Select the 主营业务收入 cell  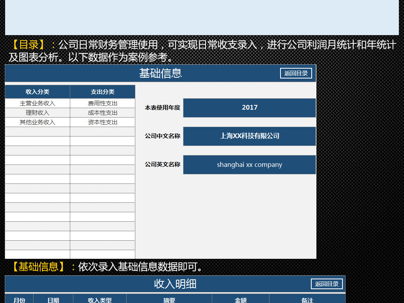coord(37,103)
